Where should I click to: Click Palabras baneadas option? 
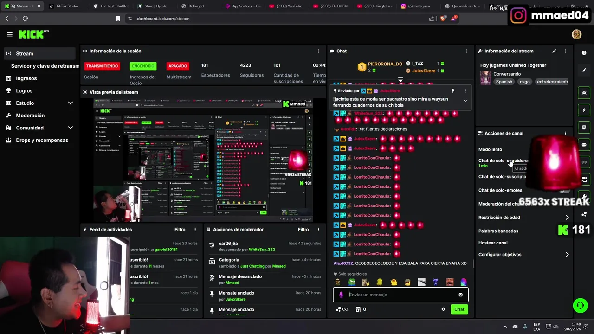498,231
